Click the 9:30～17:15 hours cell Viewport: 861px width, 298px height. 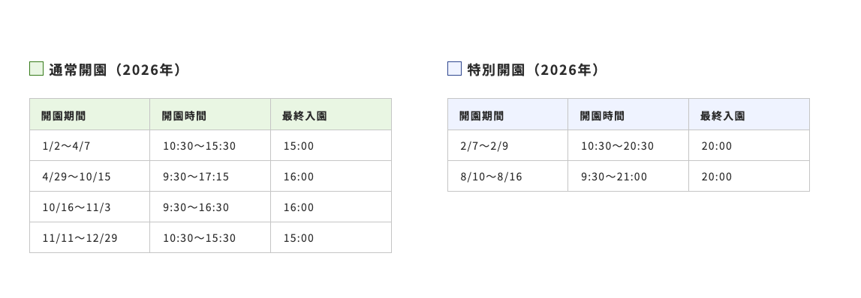pyautogui.click(x=210, y=176)
